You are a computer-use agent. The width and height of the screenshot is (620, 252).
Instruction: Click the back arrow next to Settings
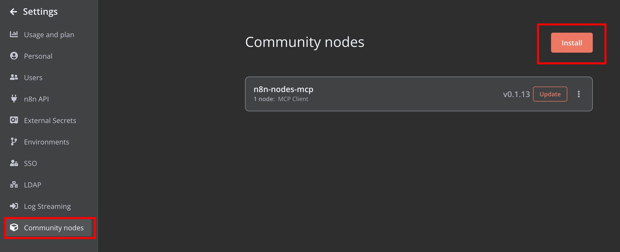pos(13,11)
